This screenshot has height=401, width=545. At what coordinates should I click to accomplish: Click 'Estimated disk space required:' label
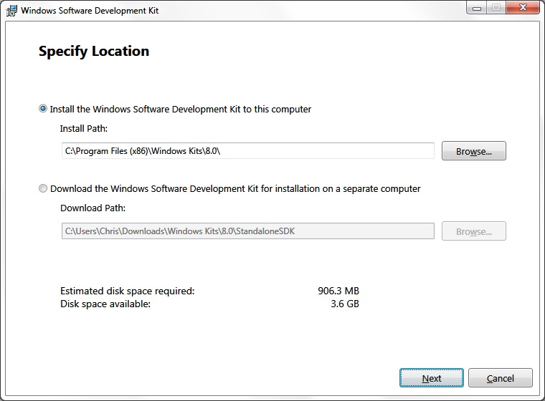[128, 291]
